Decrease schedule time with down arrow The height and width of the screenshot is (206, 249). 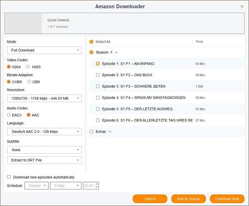(x=97, y=188)
